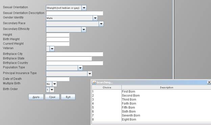The height and width of the screenshot is (125, 211).
Task: Click the Exit button
Action: (68, 97)
